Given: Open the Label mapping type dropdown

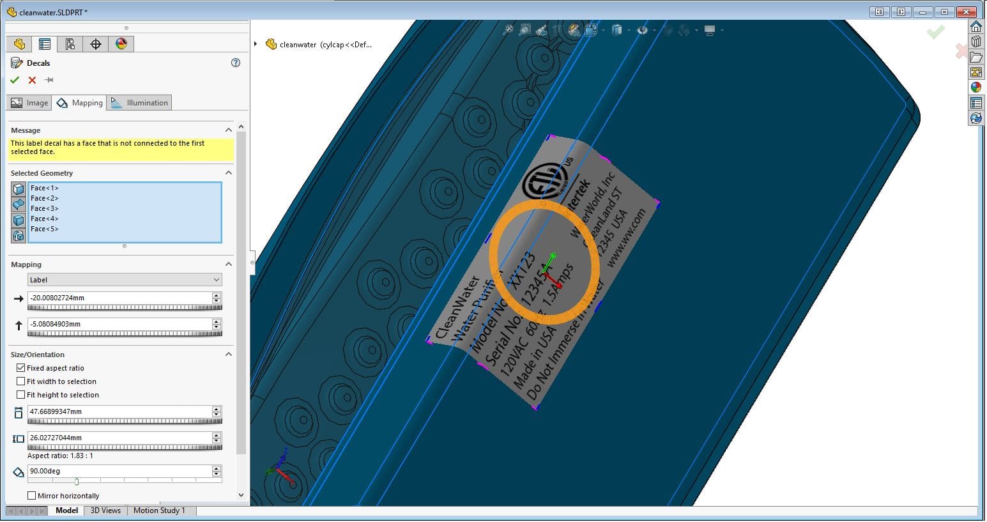Looking at the screenshot, I should (x=215, y=279).
